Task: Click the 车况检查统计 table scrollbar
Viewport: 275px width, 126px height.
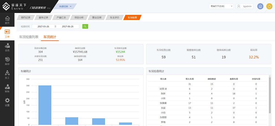Action: 269,95
